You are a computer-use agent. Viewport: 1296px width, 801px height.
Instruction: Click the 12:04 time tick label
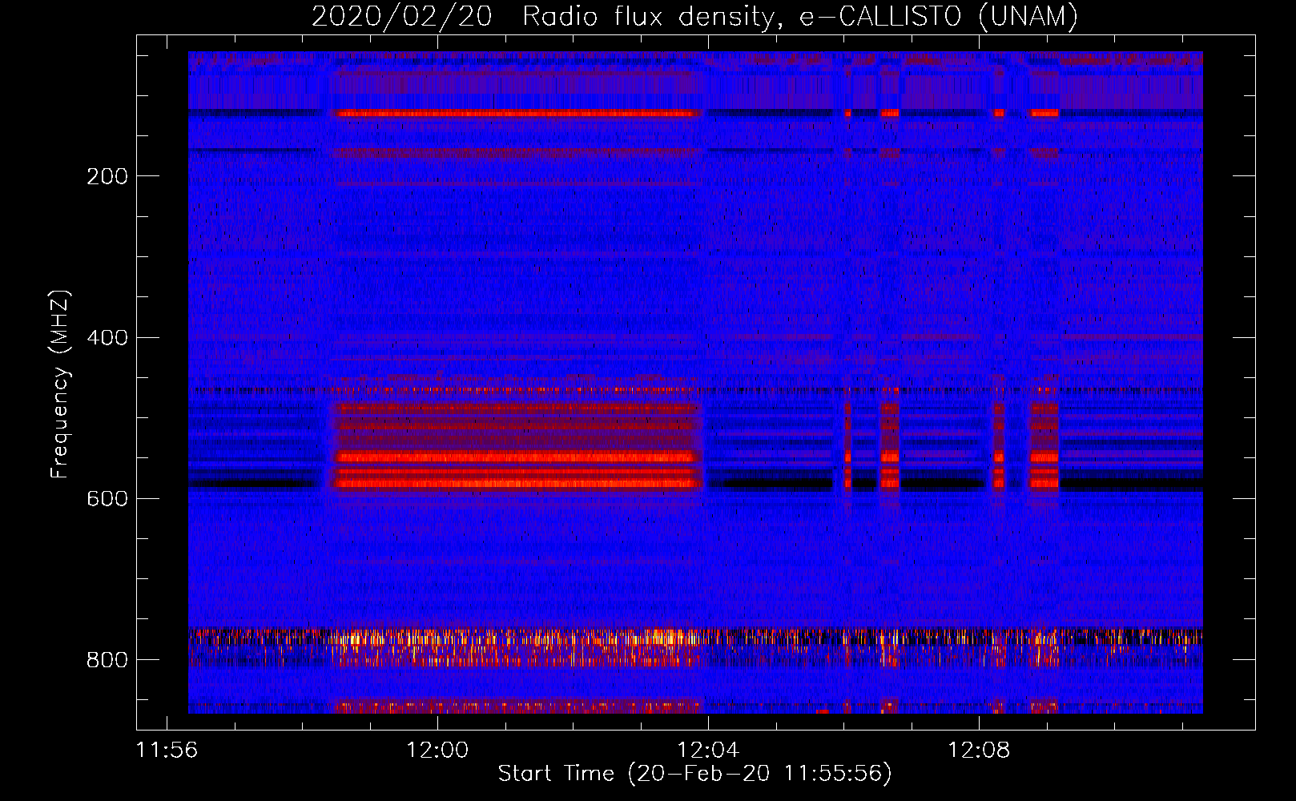(x=708, y=751)
